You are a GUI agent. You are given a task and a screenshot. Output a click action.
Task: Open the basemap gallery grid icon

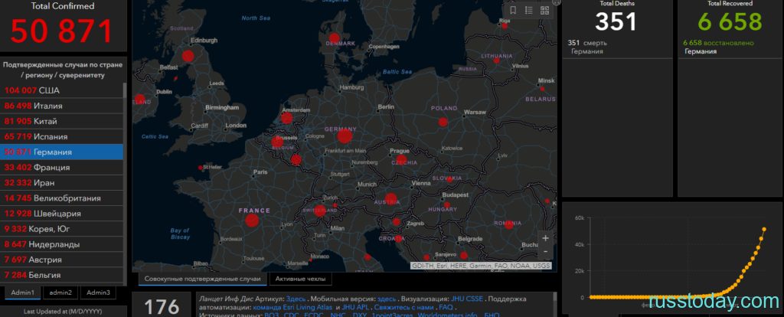[544, 11]
